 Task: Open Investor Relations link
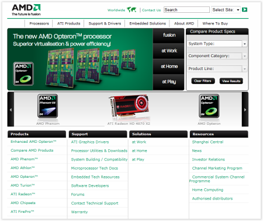click(209, 159)
